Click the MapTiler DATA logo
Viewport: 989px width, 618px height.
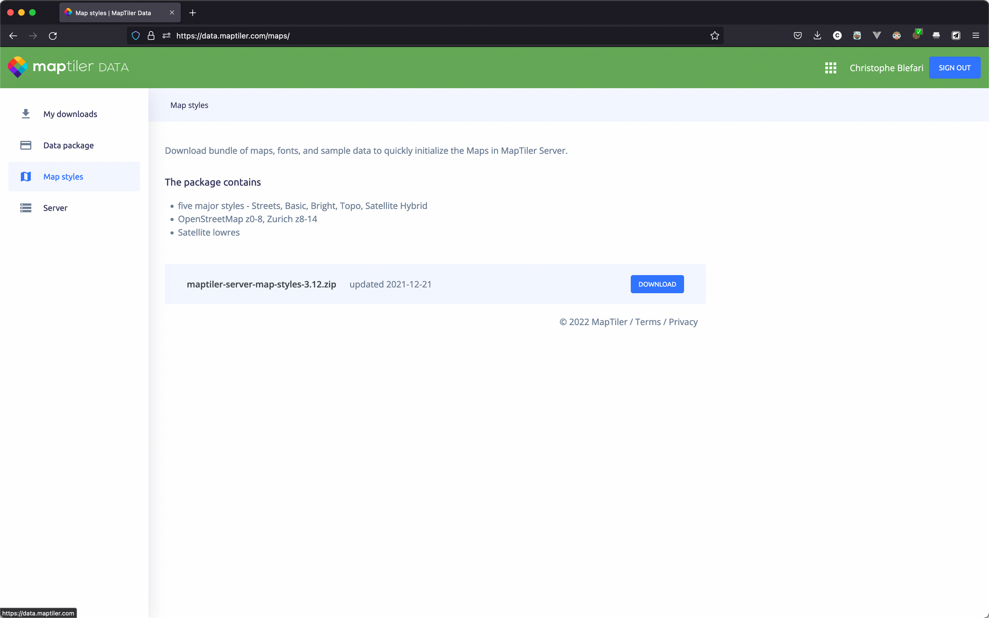tap(68, 67)
